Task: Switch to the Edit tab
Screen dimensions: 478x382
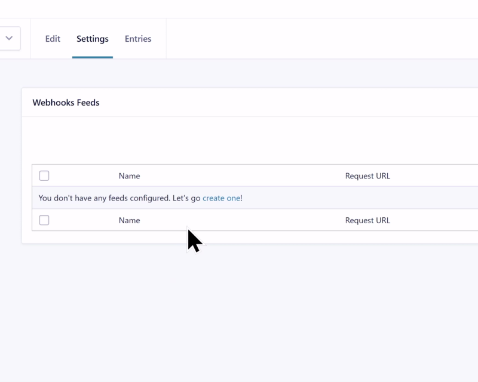Action: [x=53, y=39]
